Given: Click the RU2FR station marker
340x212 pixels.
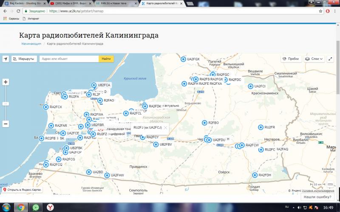Looking at the screenshot, I should tap(261, 127).
